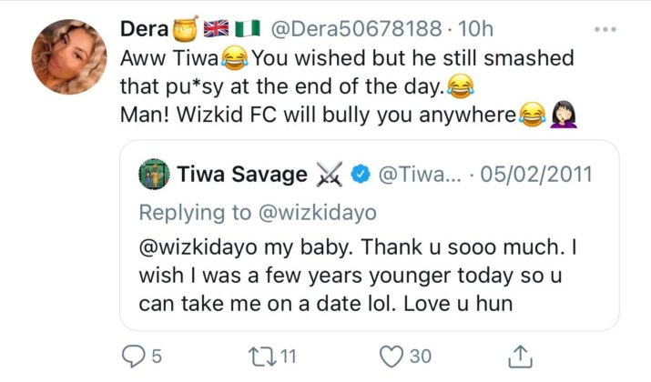Open the Dera display name profile link

145,29
